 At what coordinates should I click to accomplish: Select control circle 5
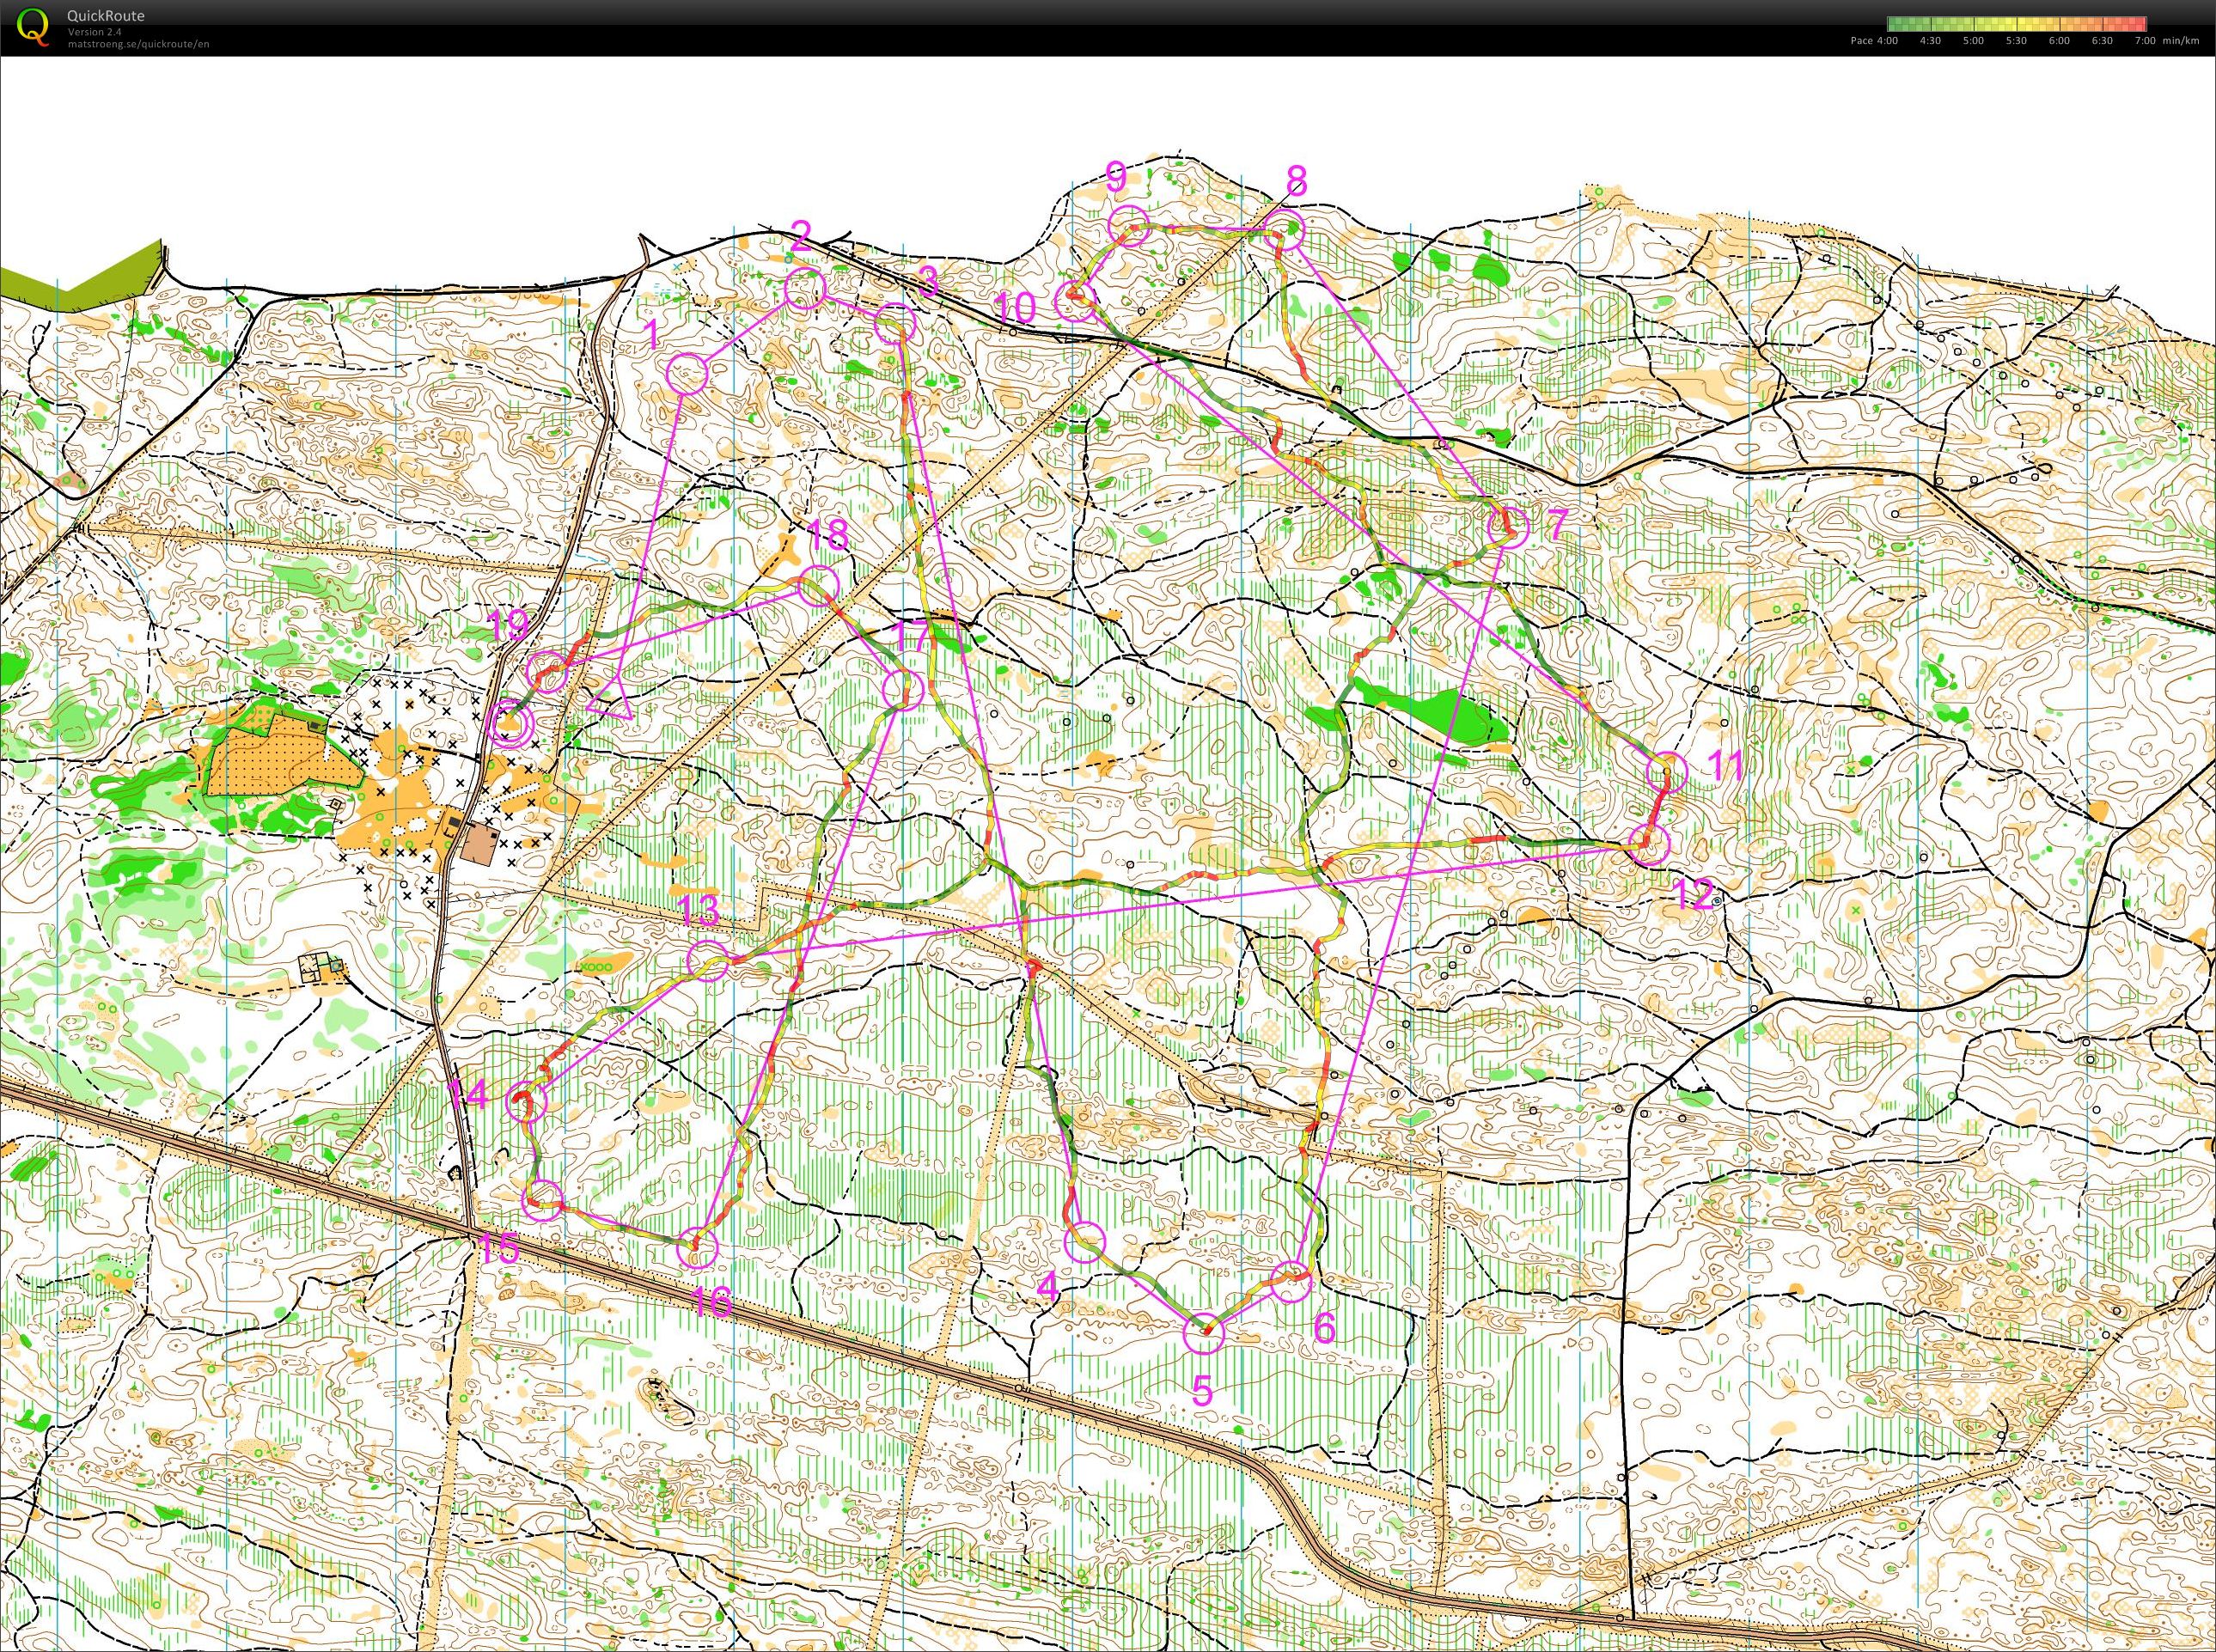tap(1204, 1334)
